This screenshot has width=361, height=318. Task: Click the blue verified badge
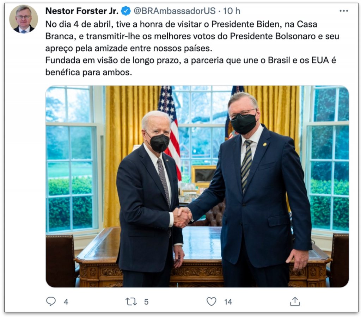pos(126,11)
